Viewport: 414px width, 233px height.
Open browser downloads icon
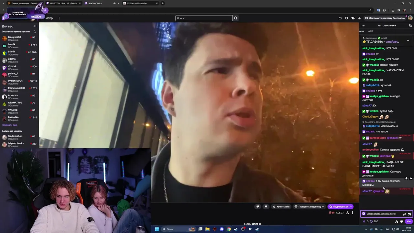tap(393, 10)
